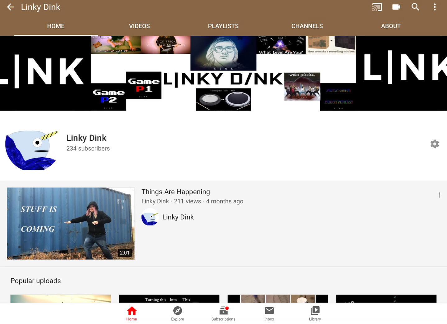447x324 pixels.
Task: Switch to the Playlists tab
Action: (x=223, y=26)
